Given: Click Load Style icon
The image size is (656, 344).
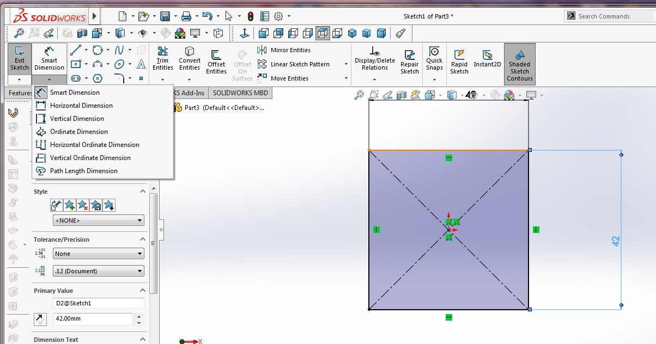Looking at the screenshot, I should point(108,205).
